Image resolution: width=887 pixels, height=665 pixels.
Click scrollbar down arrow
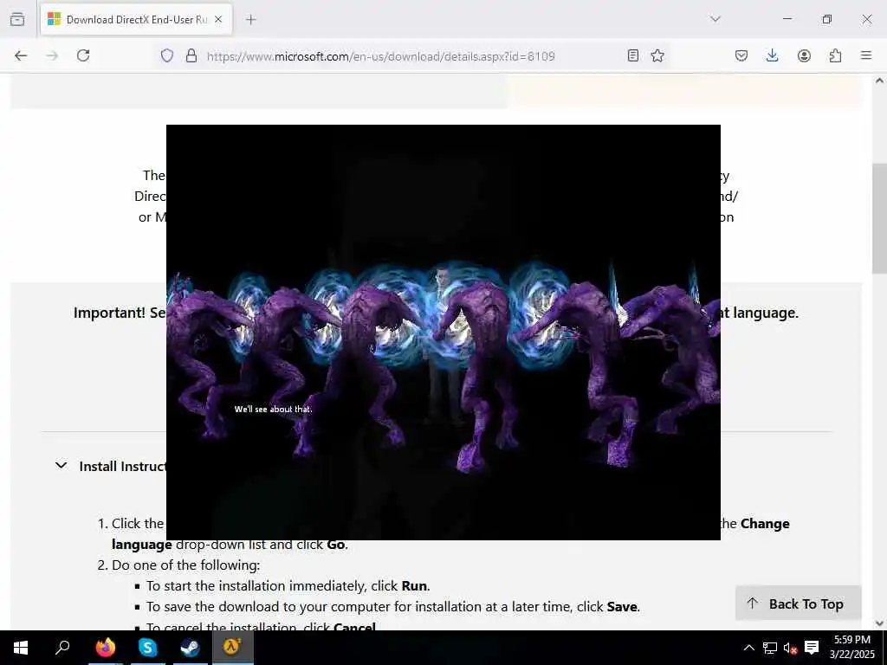pos(880,623)
